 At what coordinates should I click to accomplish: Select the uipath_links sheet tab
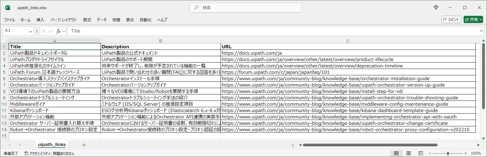tap(52, 145)
